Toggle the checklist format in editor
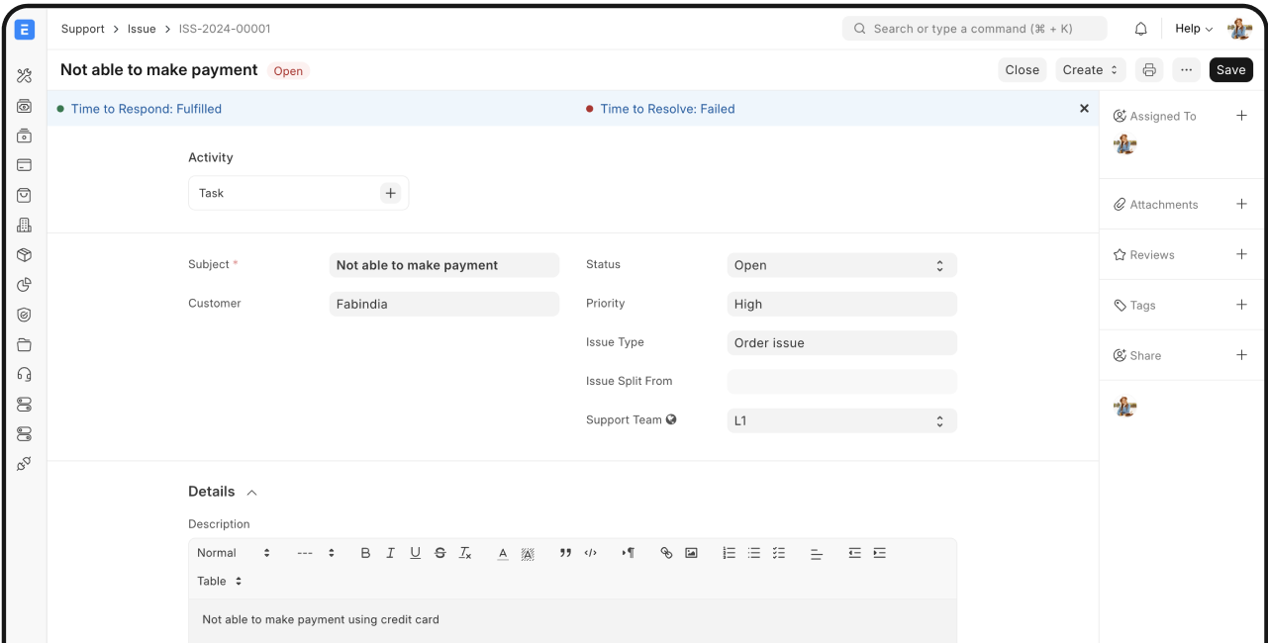The width and height of the screenshot is (1268, 643). 779,553
